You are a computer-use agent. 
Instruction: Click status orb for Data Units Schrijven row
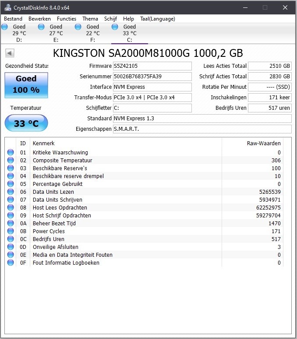(x=11, y=199)
